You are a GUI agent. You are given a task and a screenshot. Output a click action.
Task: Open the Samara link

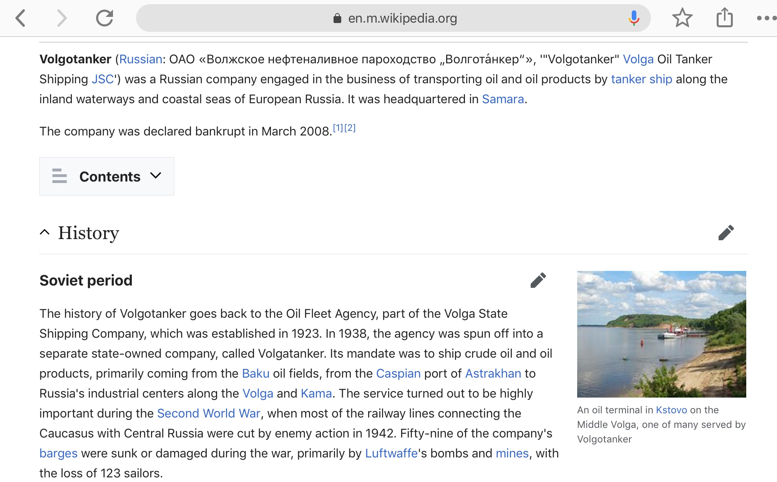(x=503, y=99)
